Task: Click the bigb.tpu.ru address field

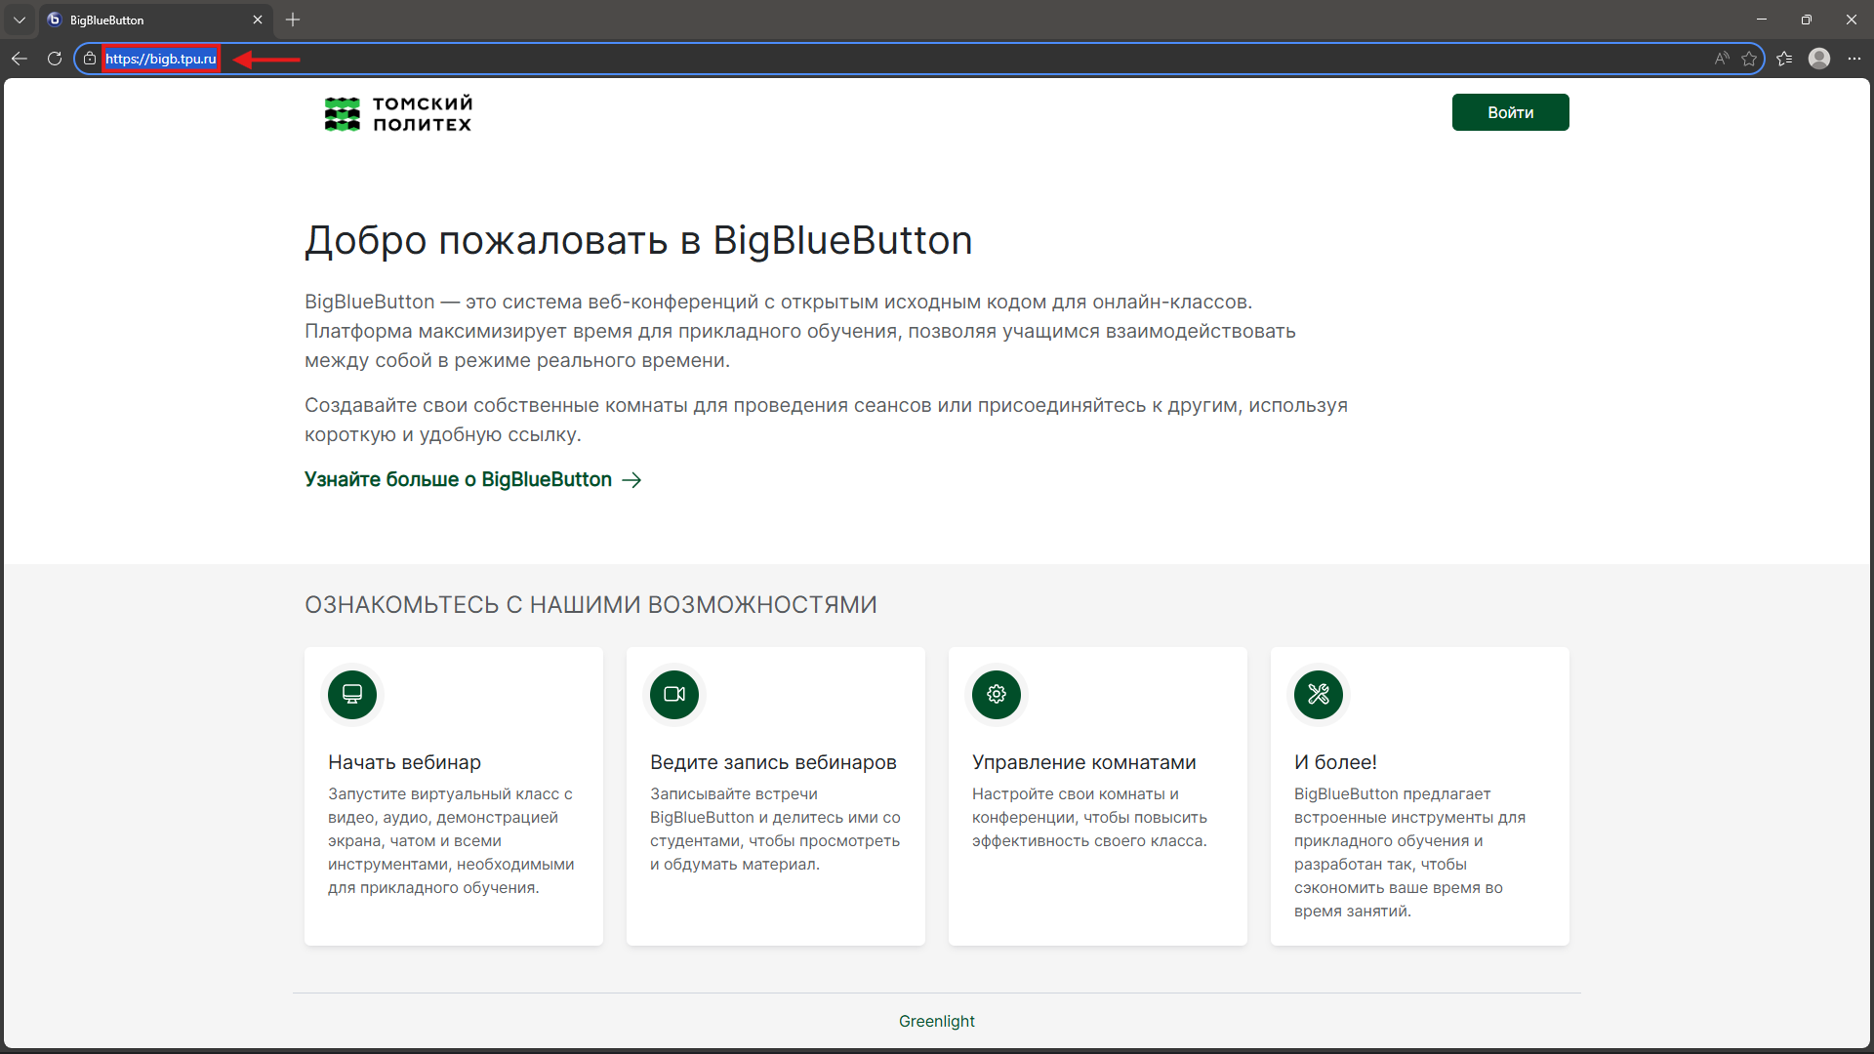Action: click(161, 59)
